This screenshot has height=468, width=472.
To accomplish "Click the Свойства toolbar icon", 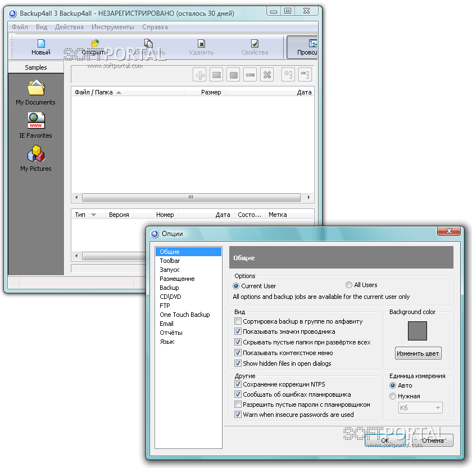I will [255, 44].
